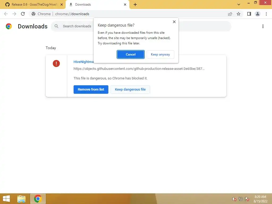Click the Chrome logo beside Downloads
The width and height of the screenshot is (272, 204).
click(x=9, y=26)
